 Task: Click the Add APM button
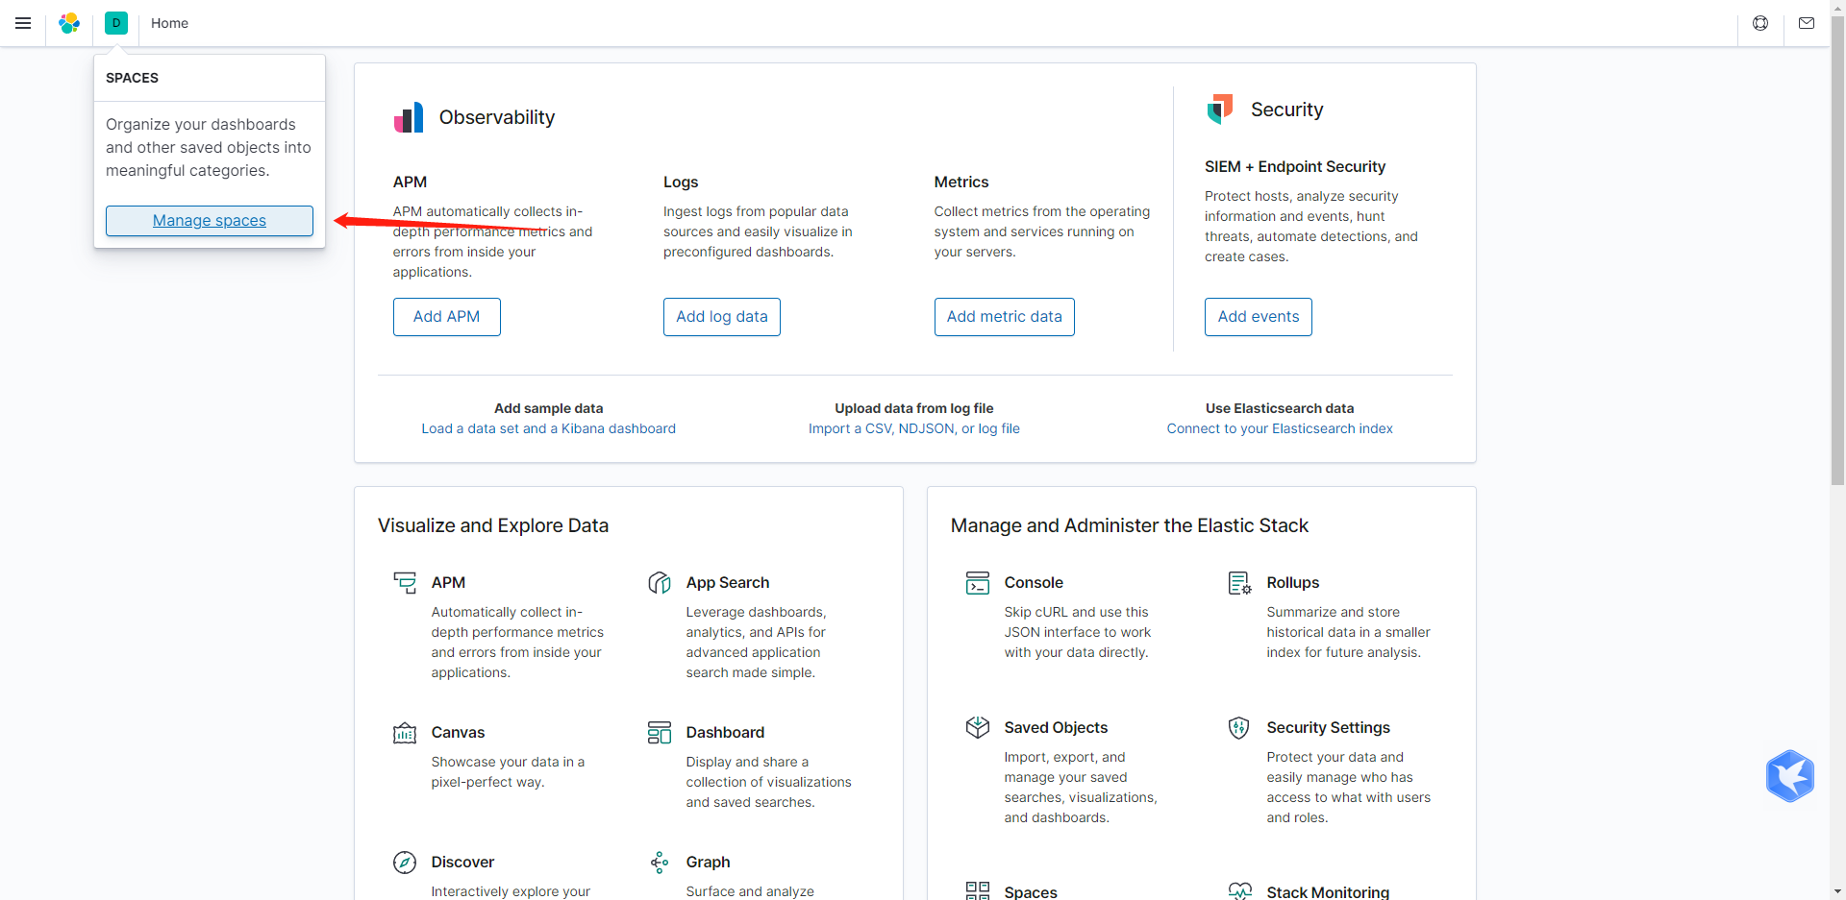[447, 317]
